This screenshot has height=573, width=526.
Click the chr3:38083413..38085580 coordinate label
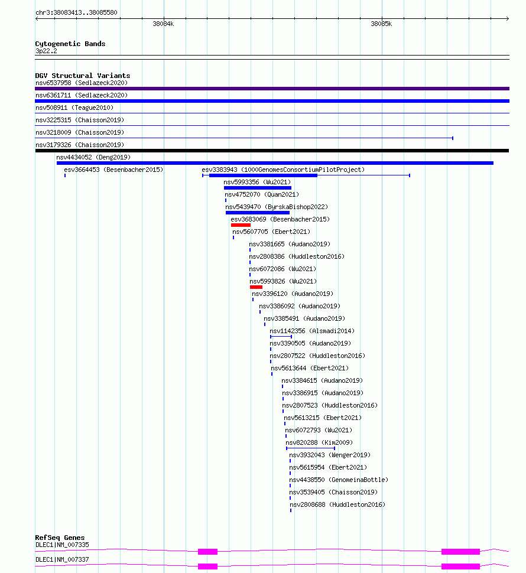click(x=76, y=13)
